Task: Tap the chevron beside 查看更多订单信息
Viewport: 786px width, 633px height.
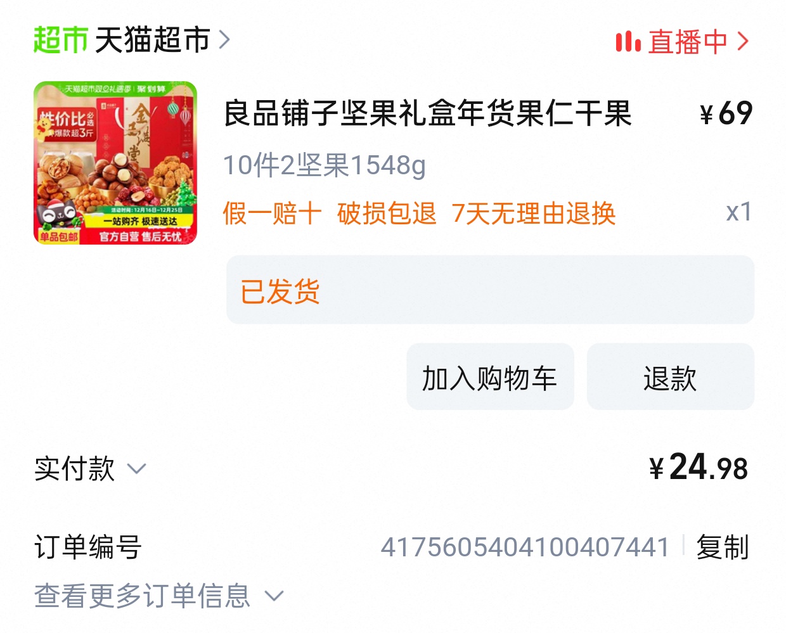Action: [274, 596]
